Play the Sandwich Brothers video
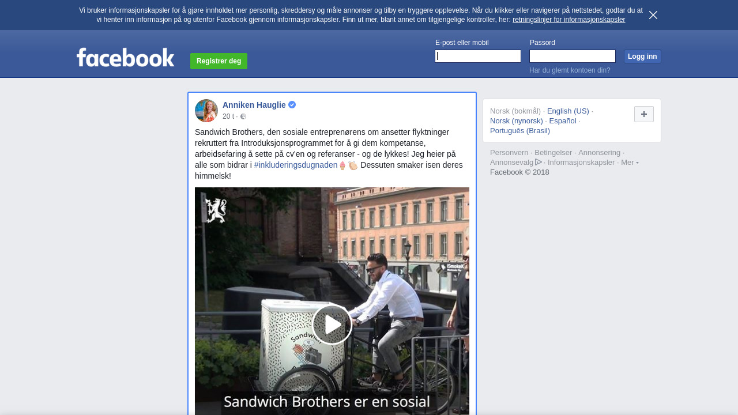The height and width of the screenshot is (415, 738). (332, 325)
